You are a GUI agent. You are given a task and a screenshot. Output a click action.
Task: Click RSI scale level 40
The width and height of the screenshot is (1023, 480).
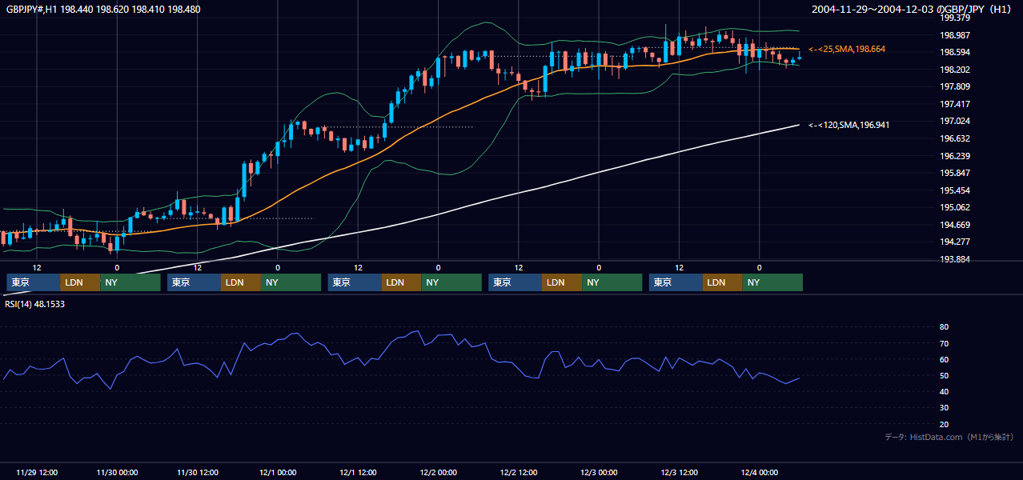coord(944,392)
